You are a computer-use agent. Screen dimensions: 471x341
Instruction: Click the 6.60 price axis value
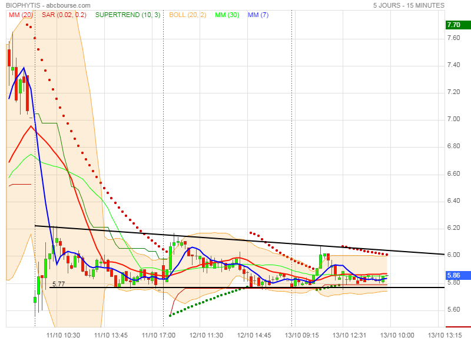[453, 173]
